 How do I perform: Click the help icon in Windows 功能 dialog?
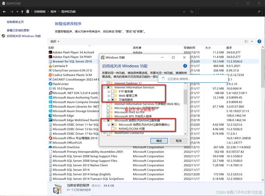coord(185,66)
